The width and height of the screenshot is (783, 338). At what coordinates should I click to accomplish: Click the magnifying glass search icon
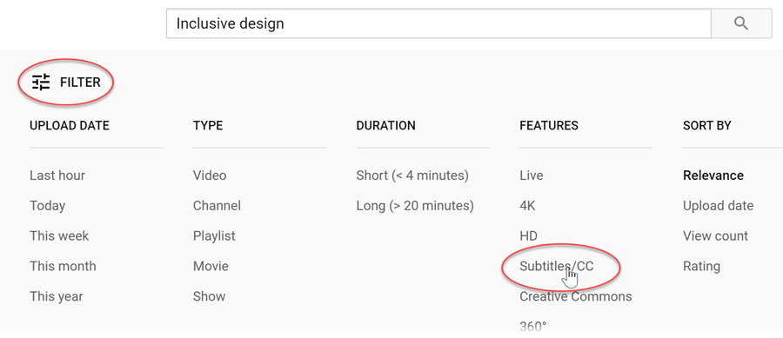741,23
